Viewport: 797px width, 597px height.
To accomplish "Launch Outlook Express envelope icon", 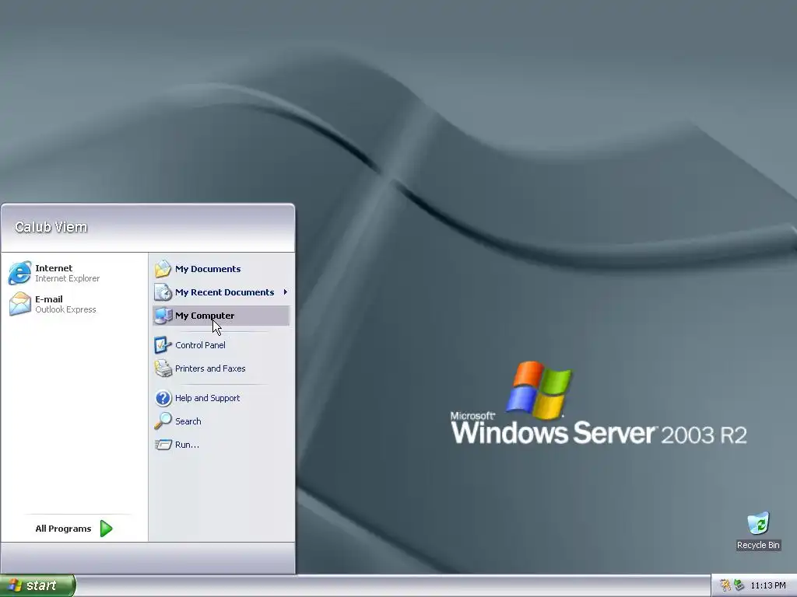I will click(19, 304).
